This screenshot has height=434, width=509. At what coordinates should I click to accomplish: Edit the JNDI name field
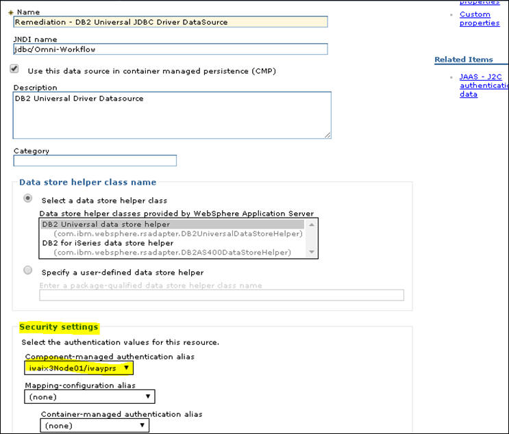click(x=171, y=49)
